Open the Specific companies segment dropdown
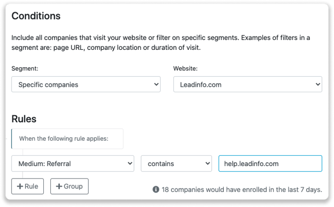Viewport: 334px width, 207px height. pos(86,85)
